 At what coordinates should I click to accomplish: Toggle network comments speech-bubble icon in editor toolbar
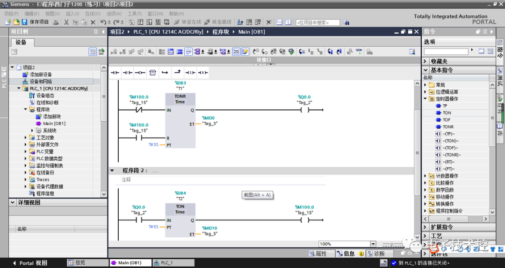tap(188, 51)
